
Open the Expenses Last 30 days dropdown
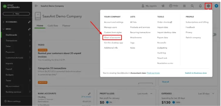coord(206,93)
